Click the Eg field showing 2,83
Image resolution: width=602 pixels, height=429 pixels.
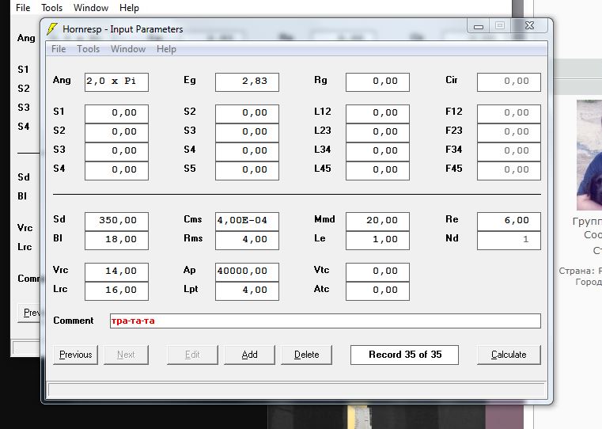pos(248,82)
